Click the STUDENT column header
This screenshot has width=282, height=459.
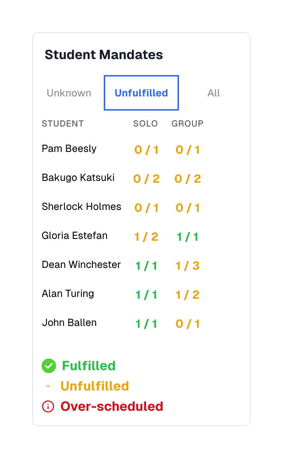coord(63,124)
